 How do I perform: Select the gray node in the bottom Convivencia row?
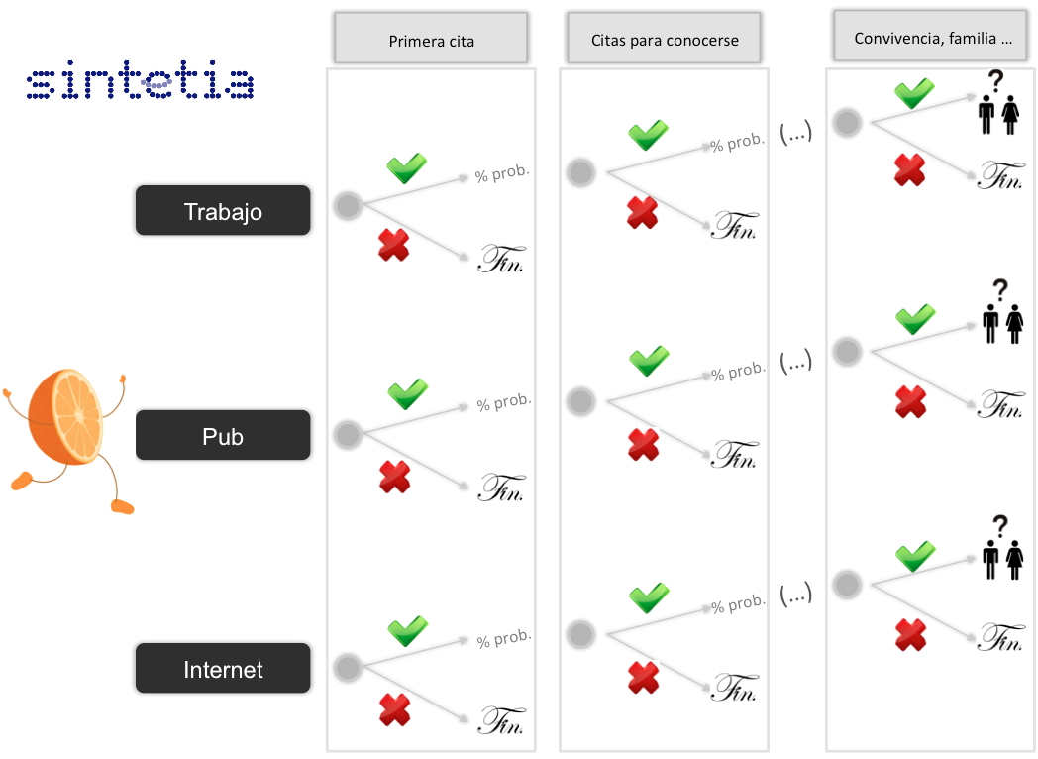click(848, 585)
